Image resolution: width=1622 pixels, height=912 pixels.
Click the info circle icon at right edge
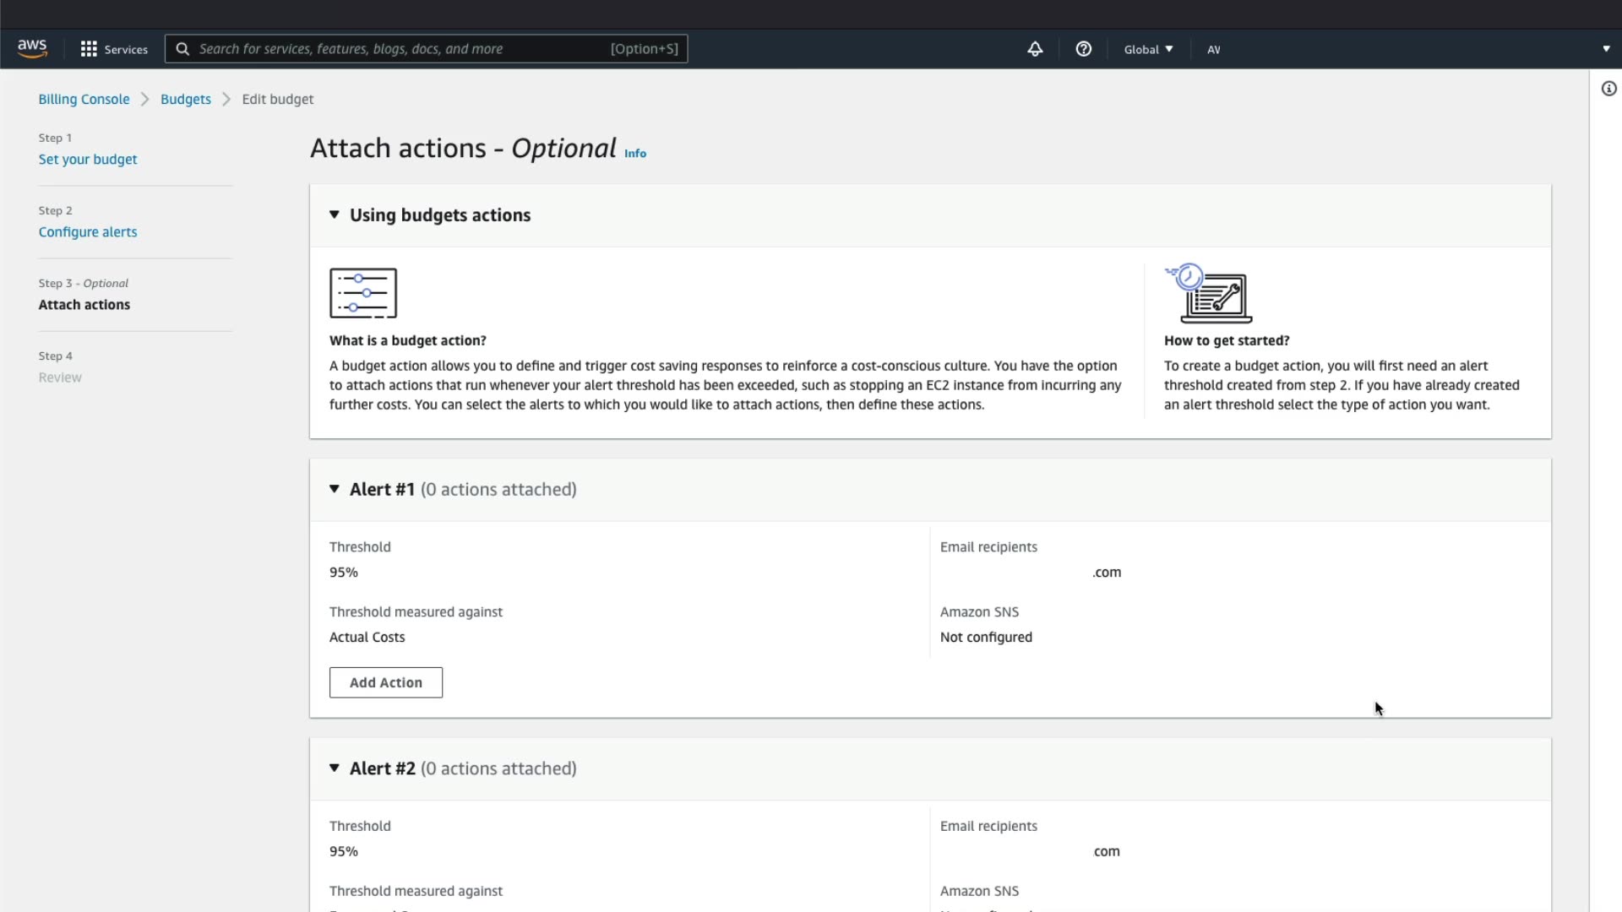[x=1608, y=89]
